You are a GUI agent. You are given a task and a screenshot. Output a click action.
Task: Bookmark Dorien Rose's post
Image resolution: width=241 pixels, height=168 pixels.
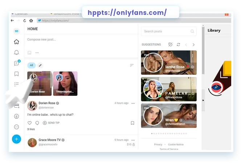(x=132, y=123)
